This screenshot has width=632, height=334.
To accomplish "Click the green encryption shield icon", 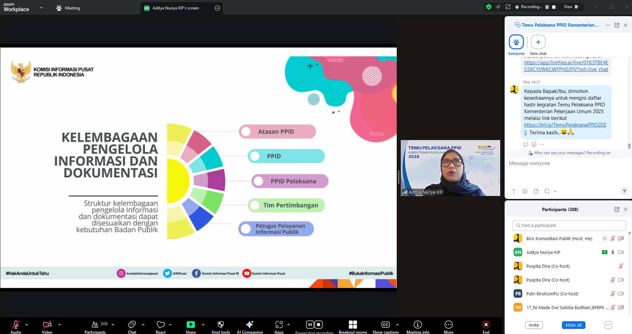I will (x=488, y=7).
